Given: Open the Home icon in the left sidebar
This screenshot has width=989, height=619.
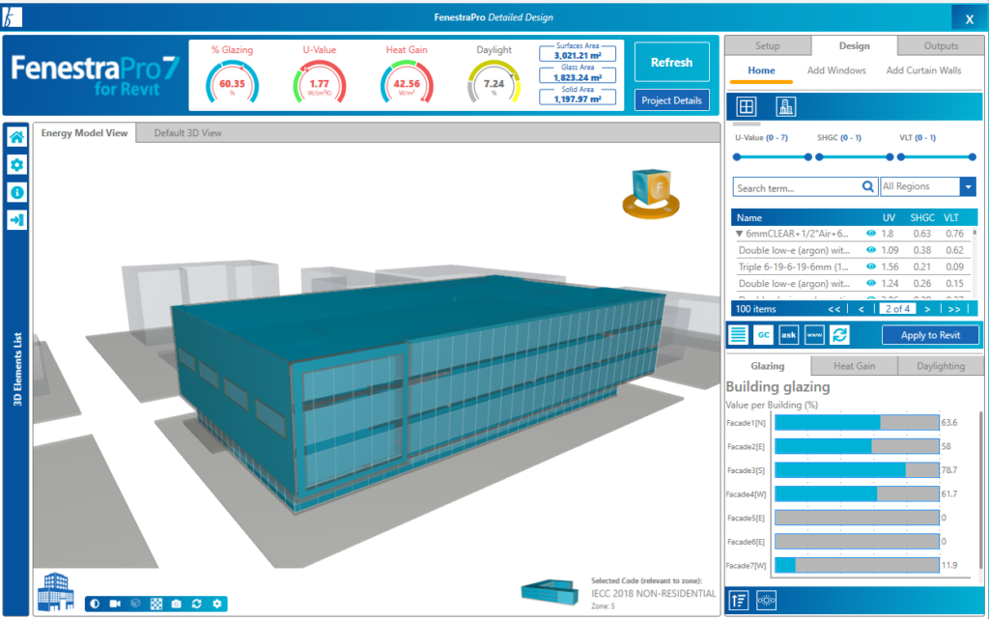Looking at the screenshot, I should [17, 137].
